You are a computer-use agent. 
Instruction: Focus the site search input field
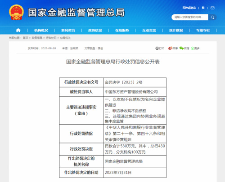click(x=190, y=17)
